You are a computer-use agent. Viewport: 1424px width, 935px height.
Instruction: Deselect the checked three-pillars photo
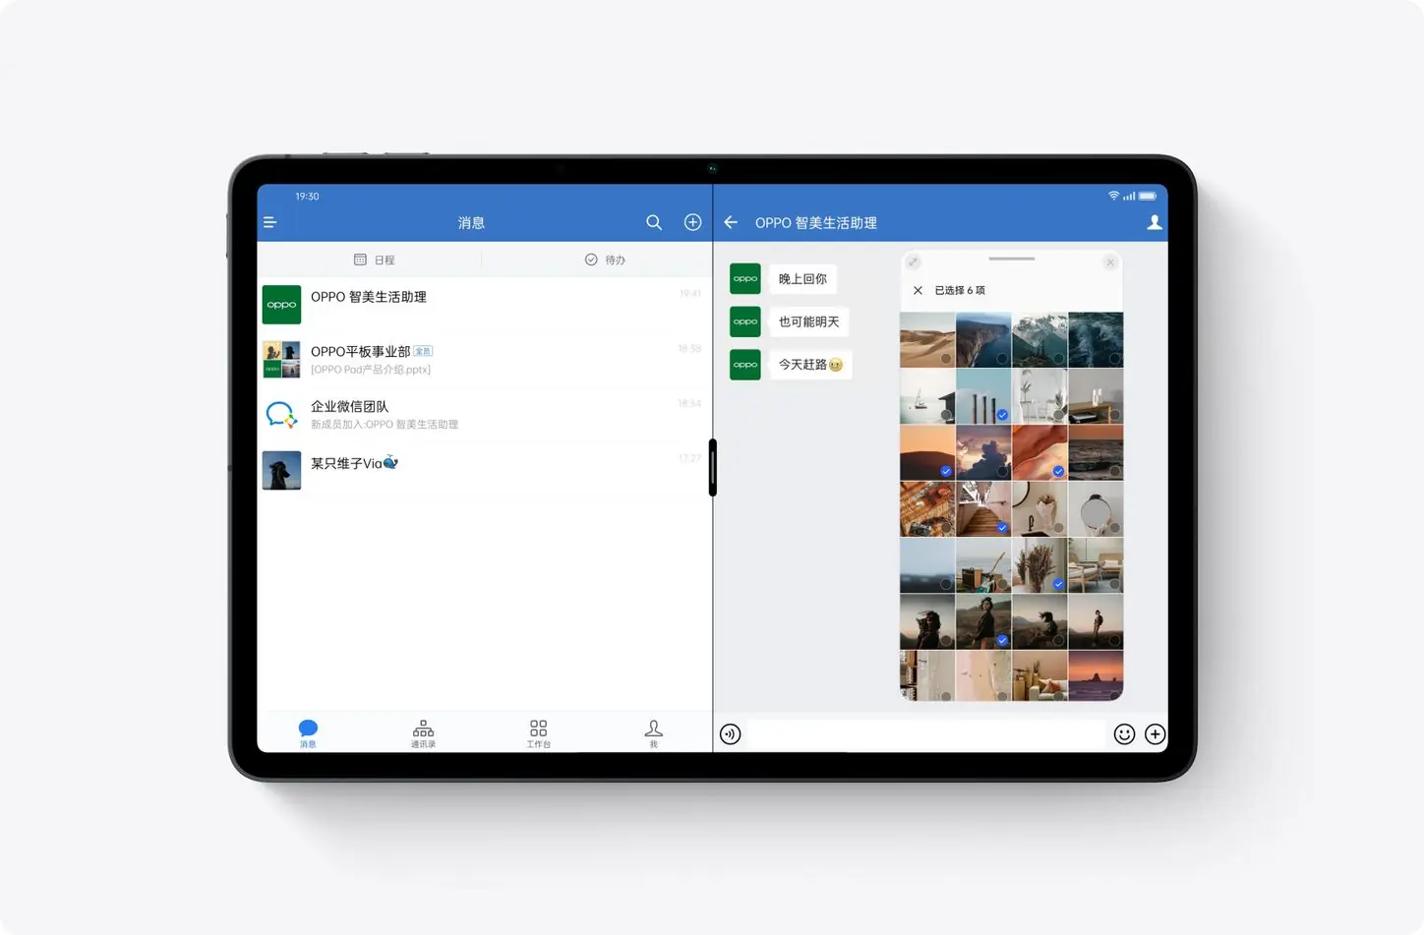[1001, 415]
